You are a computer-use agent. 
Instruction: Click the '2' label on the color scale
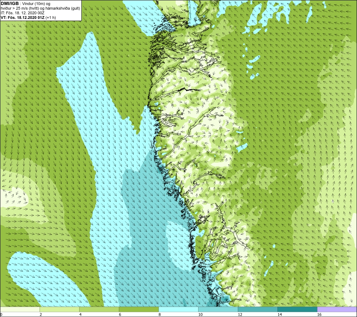coord(41,315)
